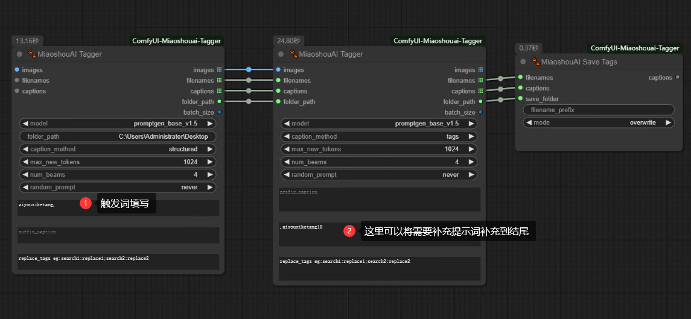This screenshot has width=691, height=319.
Task: Click filenames output port on middle Tagger node
Action: pos(480,80)
